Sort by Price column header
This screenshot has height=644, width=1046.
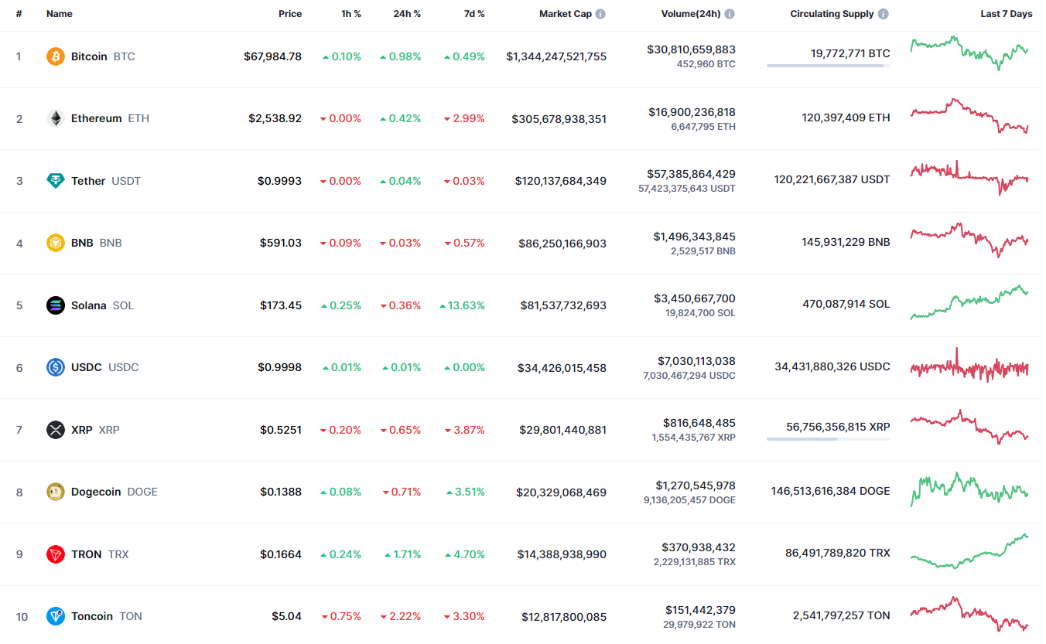[x=290, y=14]
